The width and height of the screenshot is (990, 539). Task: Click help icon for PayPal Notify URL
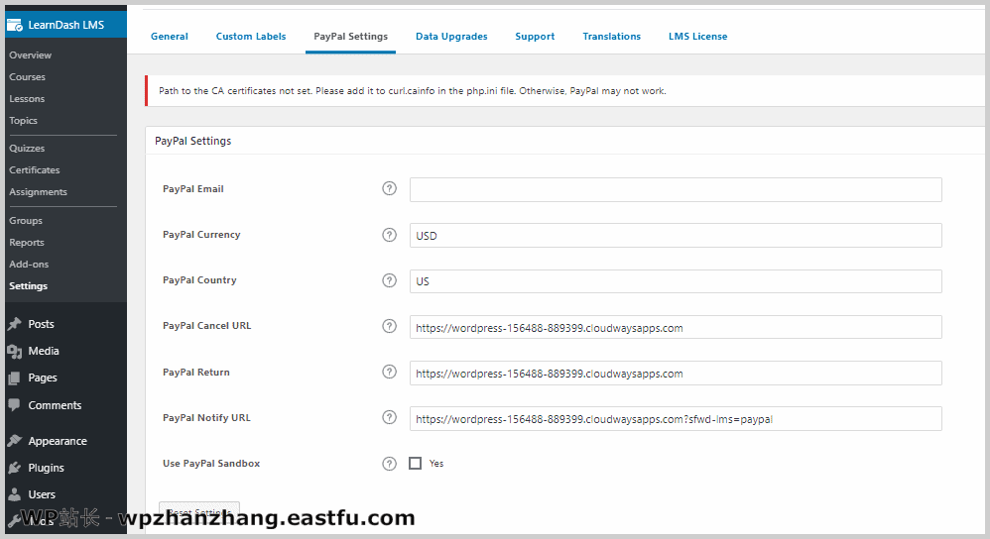click(390, 417)
